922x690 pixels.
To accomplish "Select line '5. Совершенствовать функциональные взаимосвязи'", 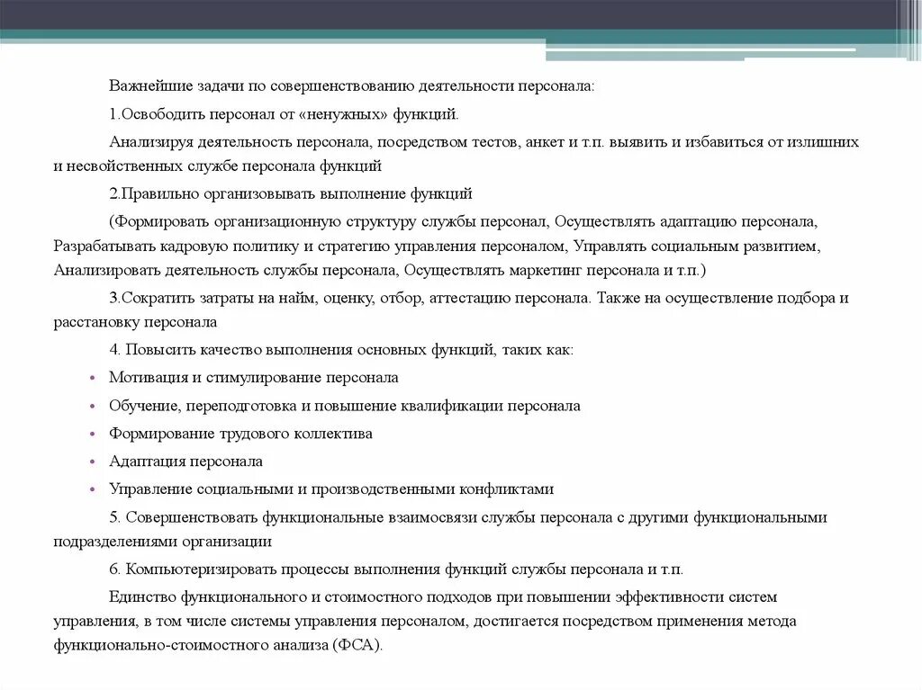I will (x=468, y=518).
